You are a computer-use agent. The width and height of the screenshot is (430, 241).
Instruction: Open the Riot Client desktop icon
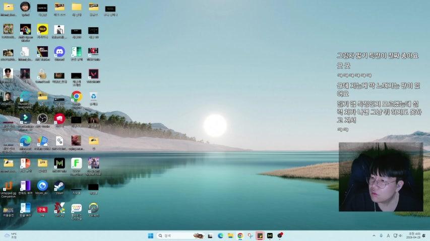(59, 119)
